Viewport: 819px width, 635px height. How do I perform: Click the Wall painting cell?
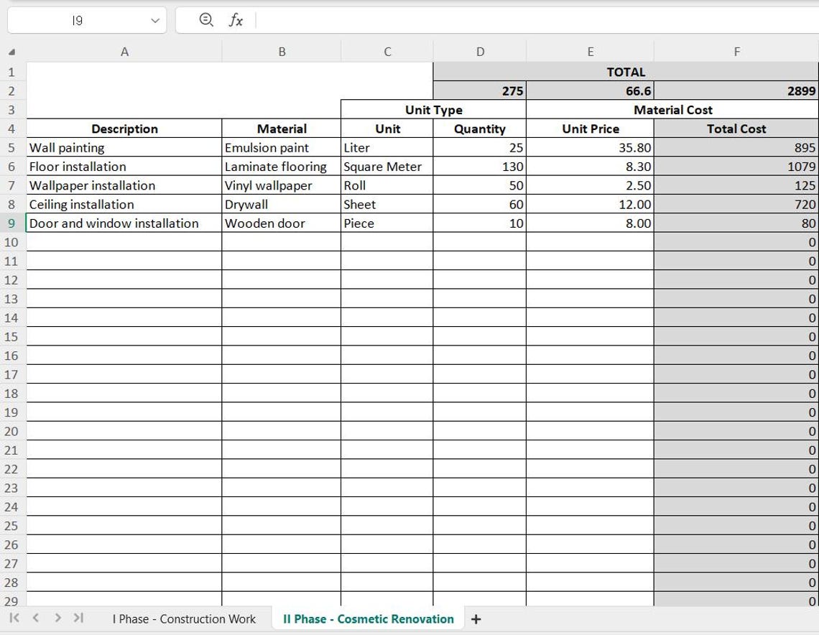pyautogui.click(x=125, y=147)
